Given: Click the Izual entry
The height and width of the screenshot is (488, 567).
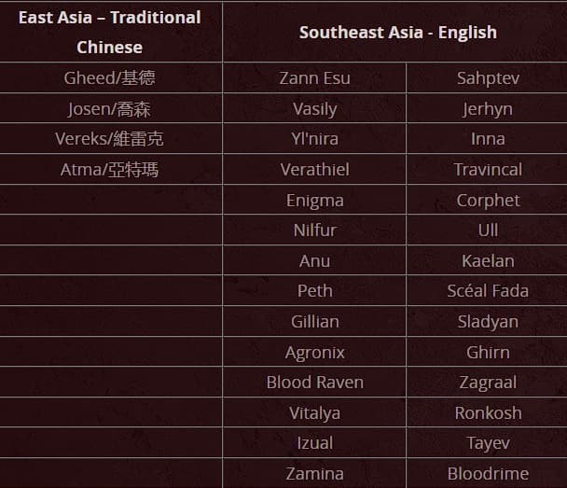Looking at the screenshot, I should click(x=314, y=443).
